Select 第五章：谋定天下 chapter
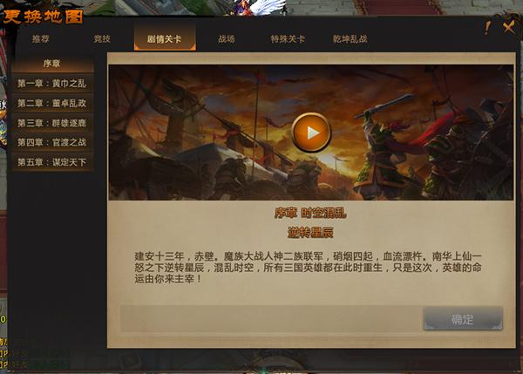Screen dimensions: 523x374 point(52,162)
